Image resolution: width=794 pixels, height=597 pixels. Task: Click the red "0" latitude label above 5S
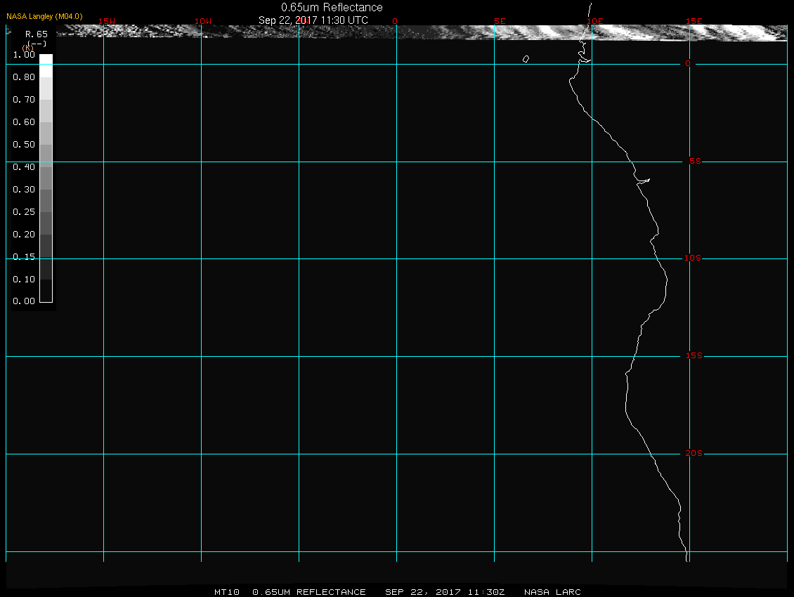pyautogui.click(x=688, y=63)
